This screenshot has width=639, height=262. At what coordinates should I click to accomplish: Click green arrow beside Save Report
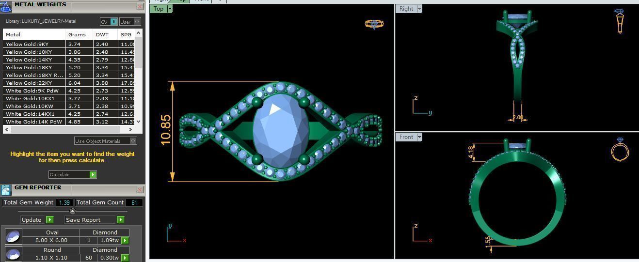tap(121, 220)
